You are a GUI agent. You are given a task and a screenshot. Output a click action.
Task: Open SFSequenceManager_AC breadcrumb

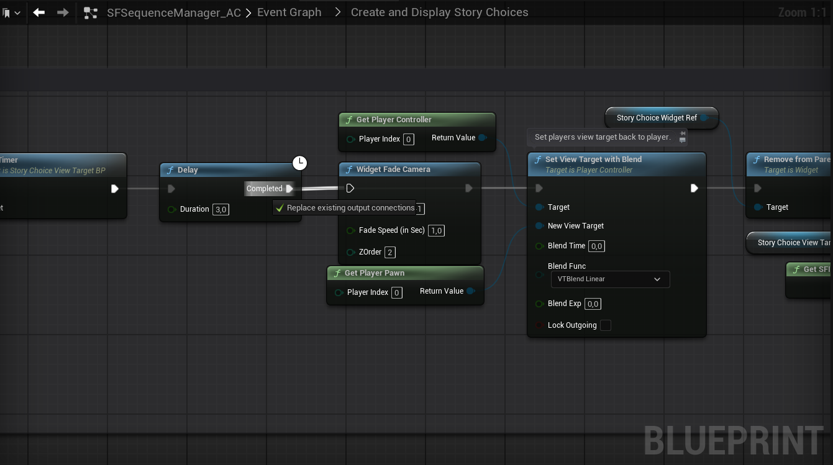coord(174,12)
